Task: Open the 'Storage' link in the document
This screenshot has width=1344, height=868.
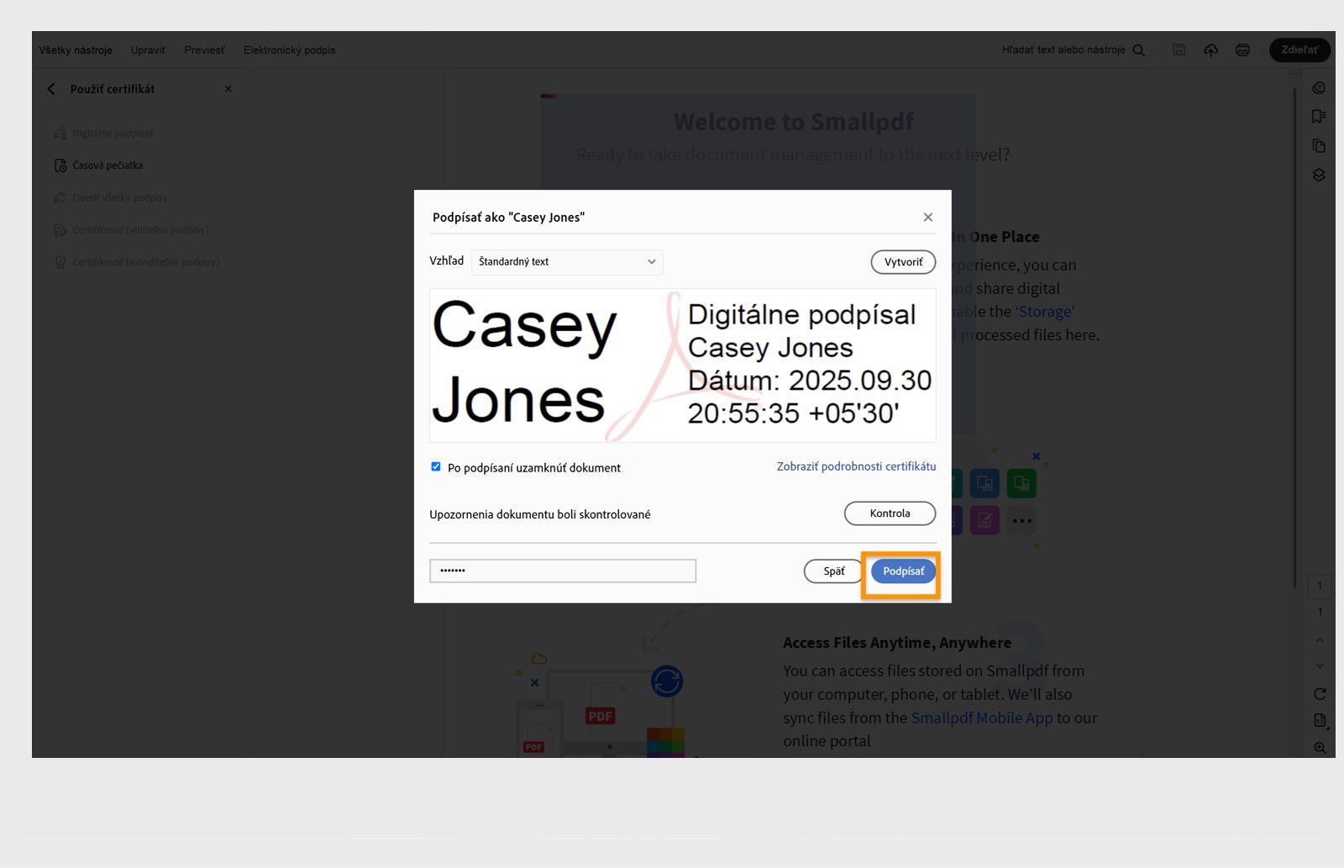Action: click(1045, 312)
